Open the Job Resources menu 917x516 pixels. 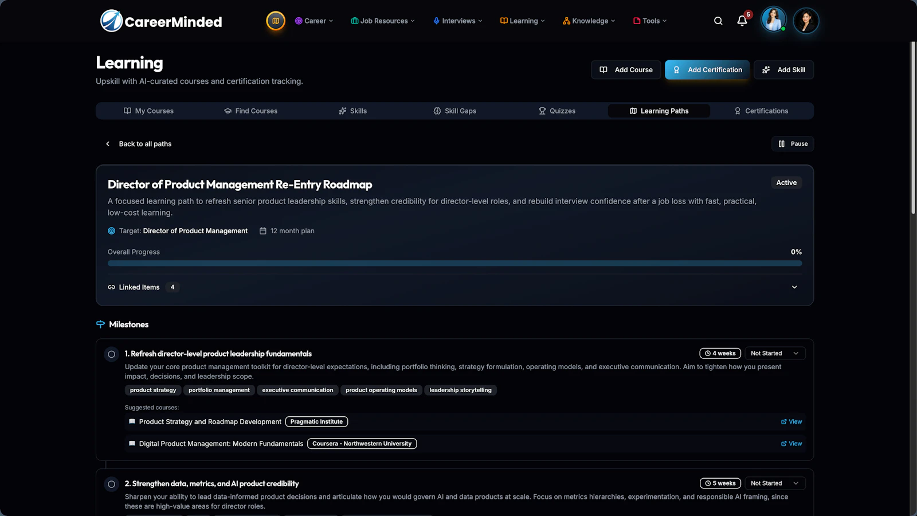tap(383, 21)
